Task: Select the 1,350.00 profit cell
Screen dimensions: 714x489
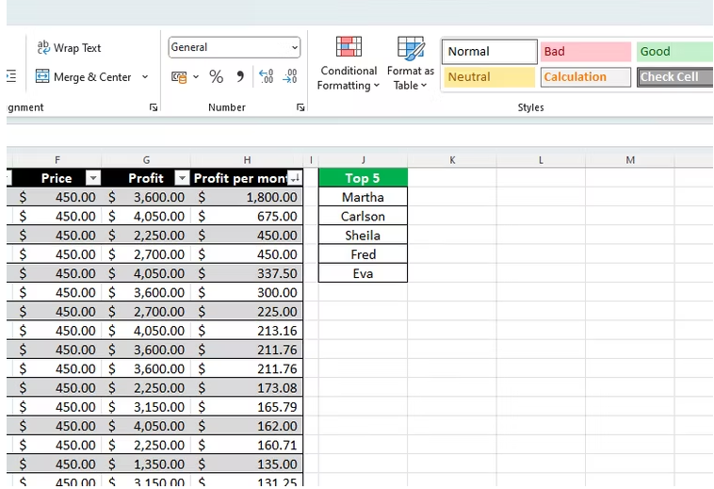Action: tap(146, 465)
